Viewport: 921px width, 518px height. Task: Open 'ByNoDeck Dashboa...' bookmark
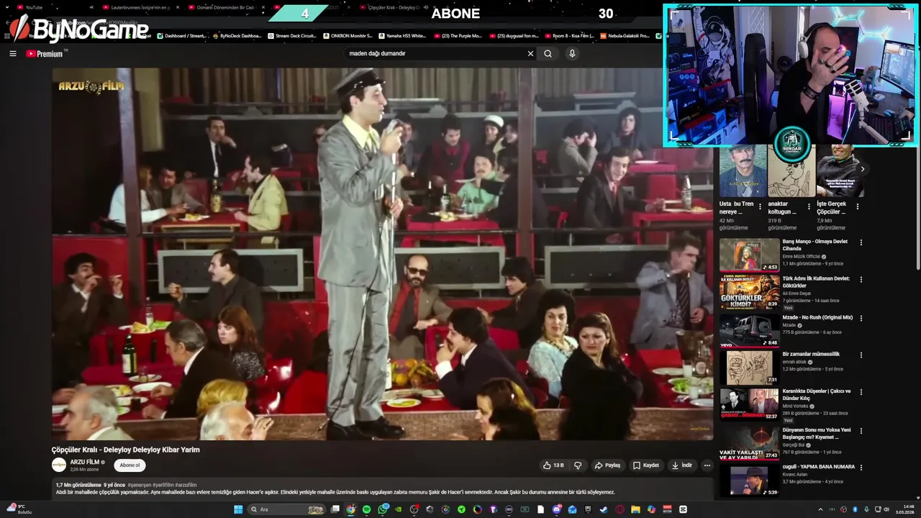[x=237, y=35]
